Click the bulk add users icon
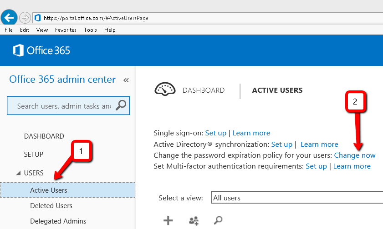Image resolution: width=383 pixels, height=229 pixels. click(194, 221)
